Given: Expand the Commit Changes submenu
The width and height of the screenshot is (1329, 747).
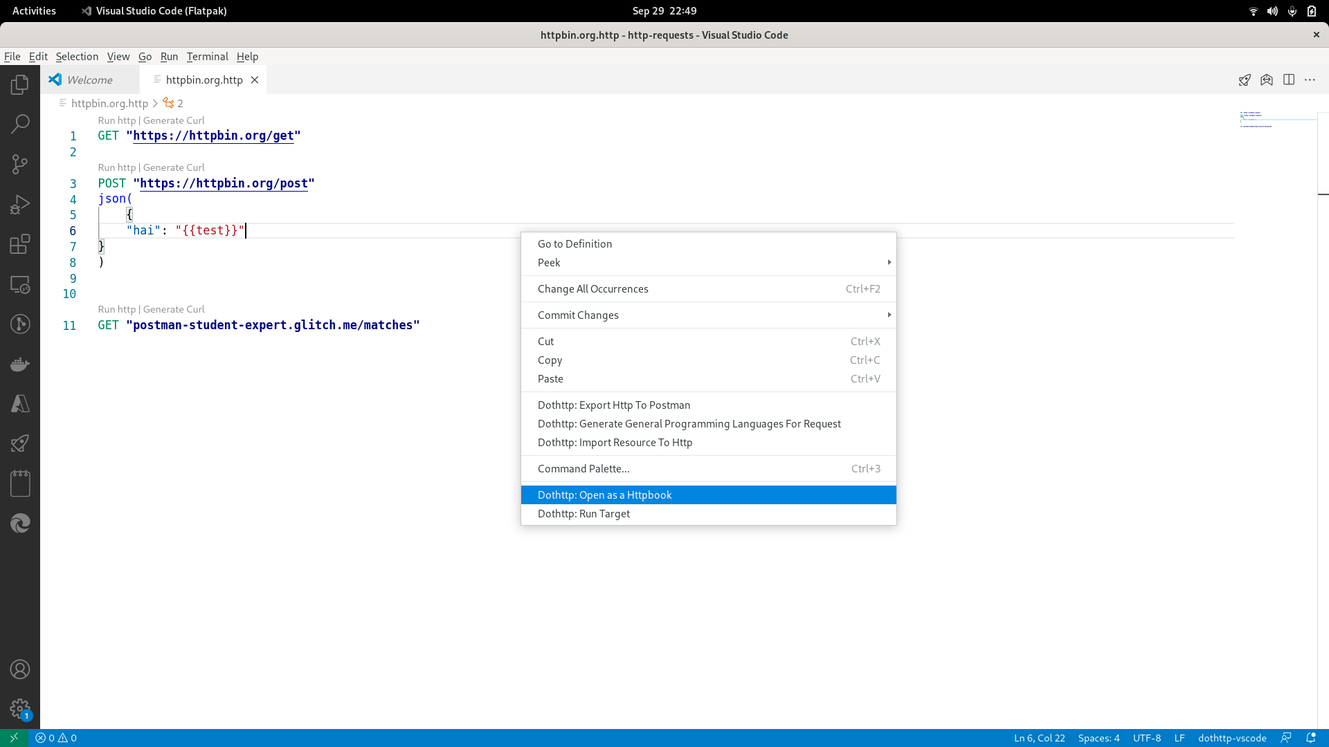Looking at the screenshot, I should coord(708,315).
